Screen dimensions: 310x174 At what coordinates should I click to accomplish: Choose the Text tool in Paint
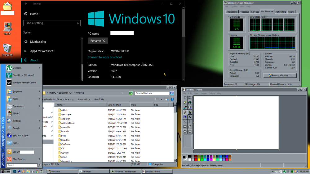pos(190,117)
